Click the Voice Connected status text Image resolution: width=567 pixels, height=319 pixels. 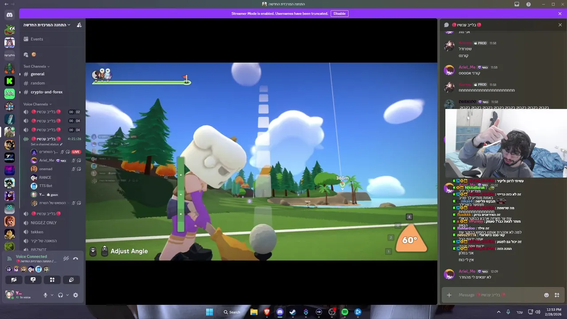31,257
